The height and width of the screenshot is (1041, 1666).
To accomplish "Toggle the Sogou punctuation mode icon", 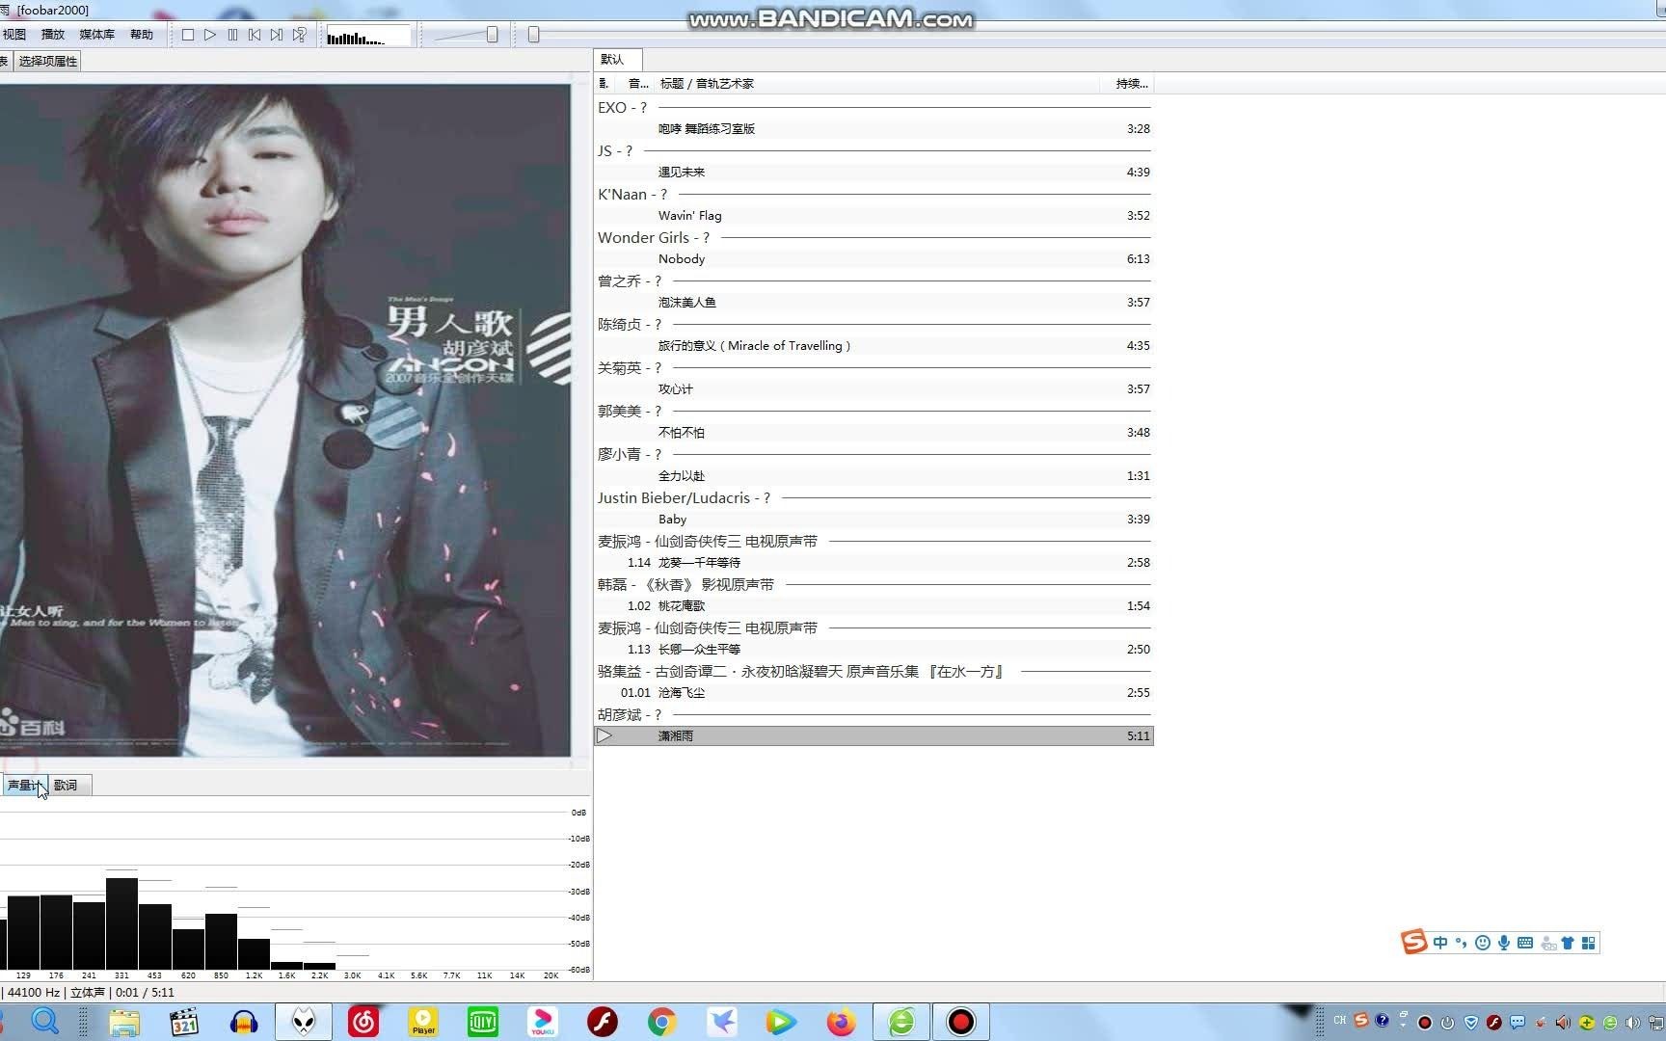I will (x=1462, y=943).
